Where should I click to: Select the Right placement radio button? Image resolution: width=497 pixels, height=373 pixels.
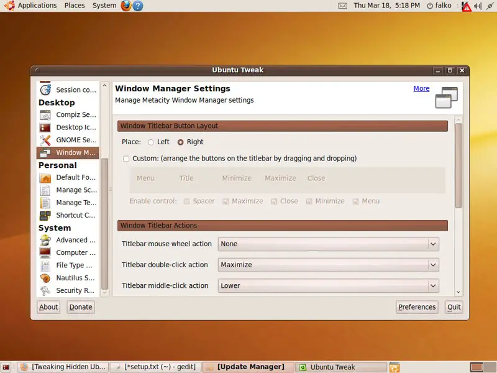(x=180, y=142)
